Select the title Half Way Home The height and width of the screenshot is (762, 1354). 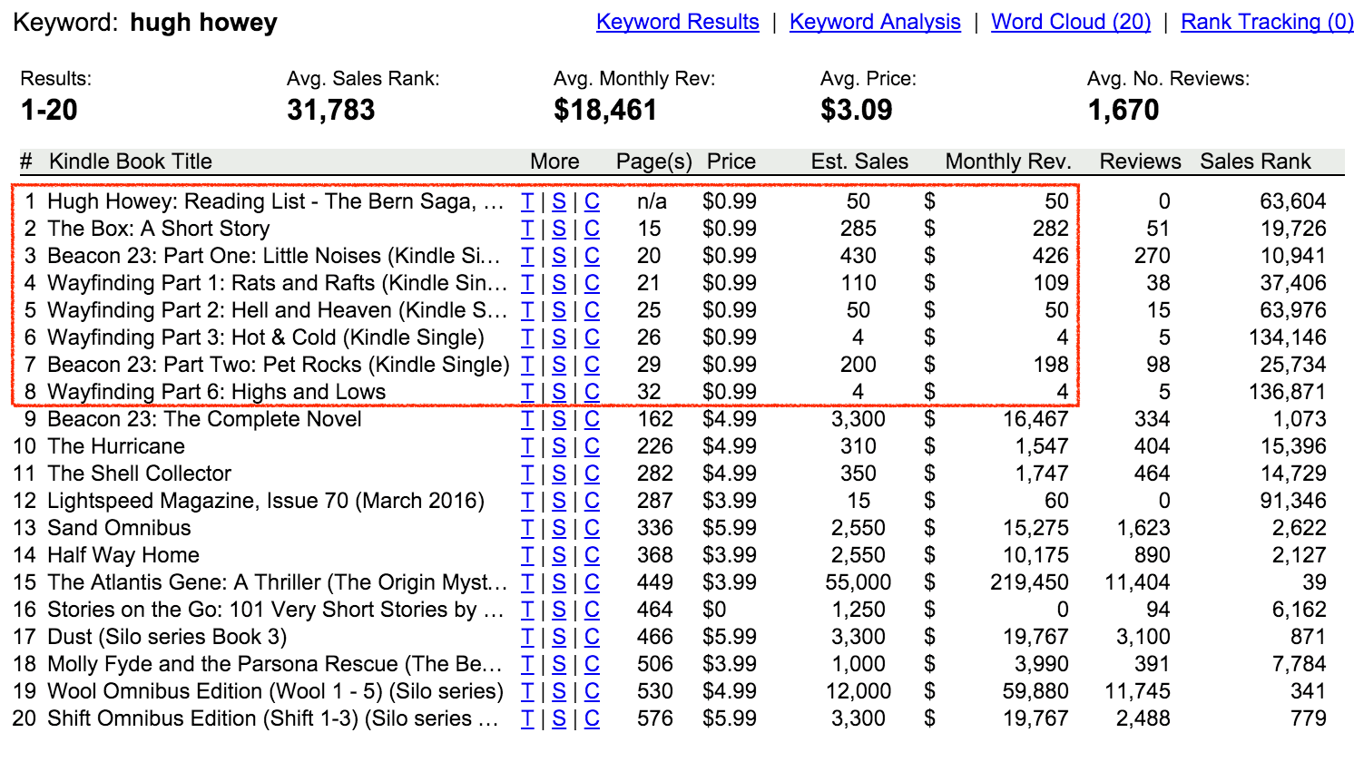pos(123,555)
